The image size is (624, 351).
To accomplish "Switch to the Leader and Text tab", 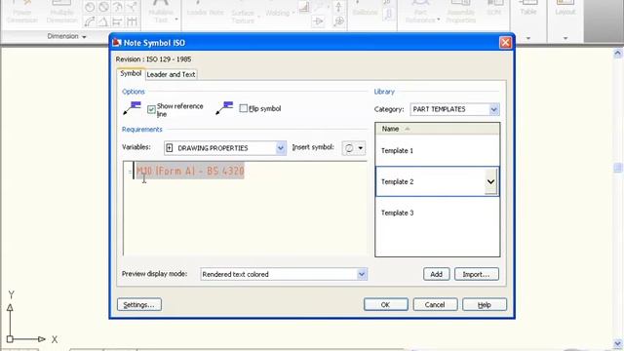I will point(171,74).
